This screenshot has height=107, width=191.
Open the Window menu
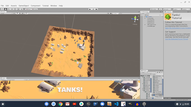(54, 6)
